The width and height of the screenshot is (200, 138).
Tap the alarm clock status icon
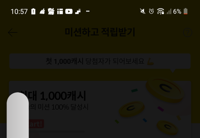pyautogui.click(x=151, y=11)
